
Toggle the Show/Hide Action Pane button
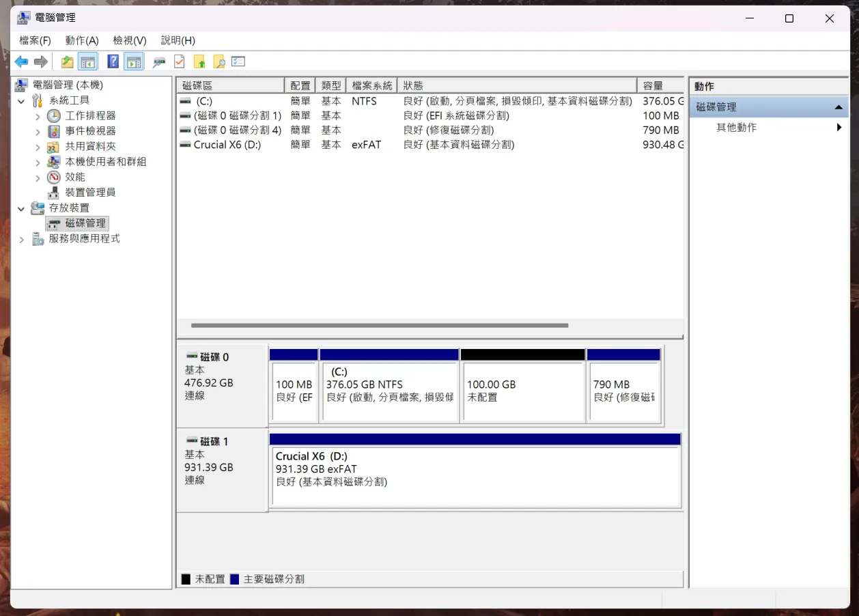point(134,62)
